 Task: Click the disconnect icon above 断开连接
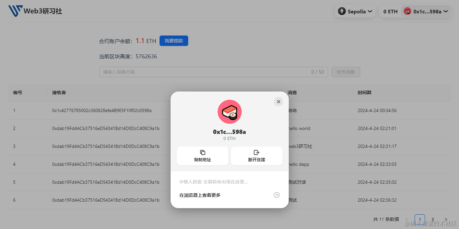[256, 152]
